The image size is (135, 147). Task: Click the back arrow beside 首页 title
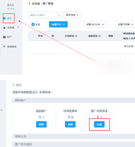14,85
